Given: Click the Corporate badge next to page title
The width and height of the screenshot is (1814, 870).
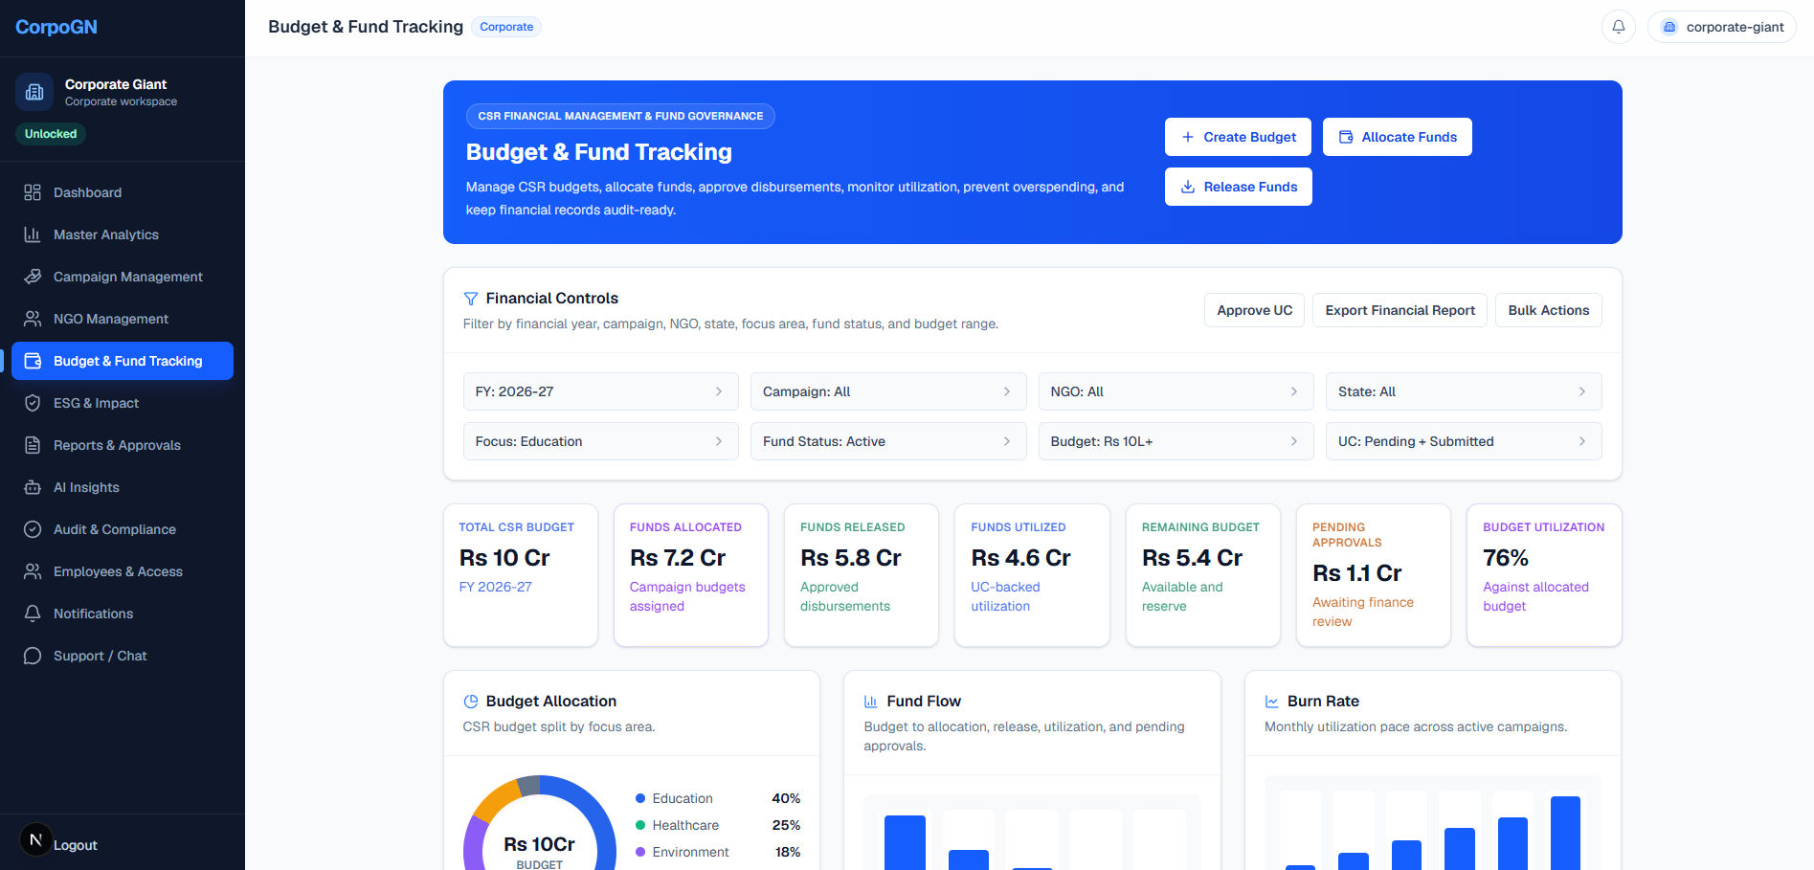Looking at the screenshot, I should click(x=506, y=27).
